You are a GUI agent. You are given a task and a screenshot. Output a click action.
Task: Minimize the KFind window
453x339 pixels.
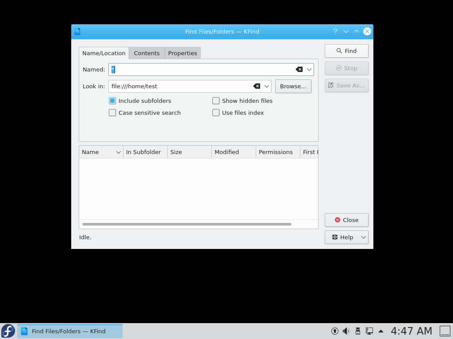pyautogui.click(x=346, y=31)
